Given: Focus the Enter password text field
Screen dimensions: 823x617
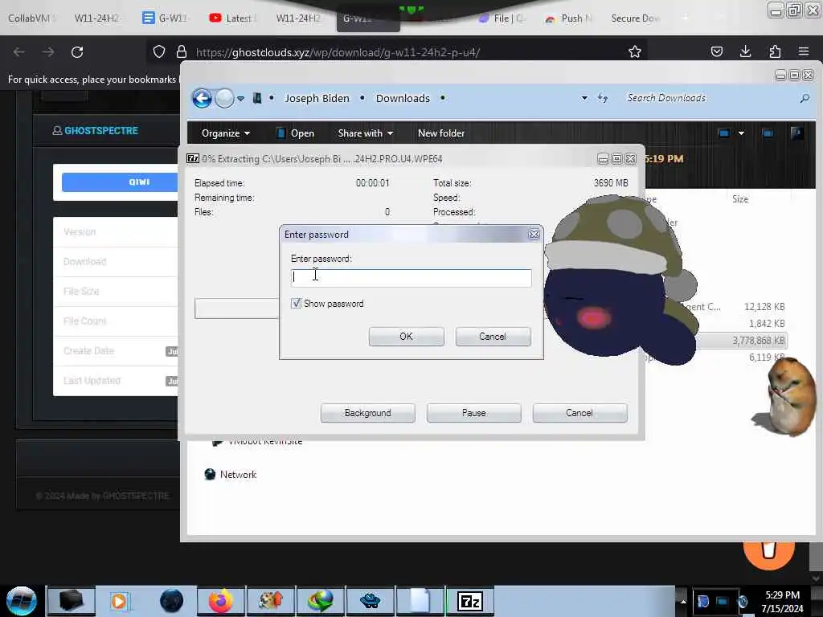Looking at the screenshot, I should [x=411, y=277].
